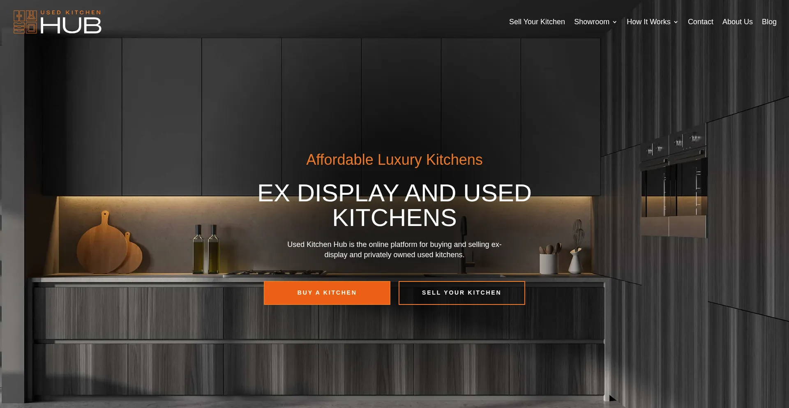Click the outlined SELL YOUR KITCHEN button
Viewport: 789px width, 408px height.
[x=461, y=293]
